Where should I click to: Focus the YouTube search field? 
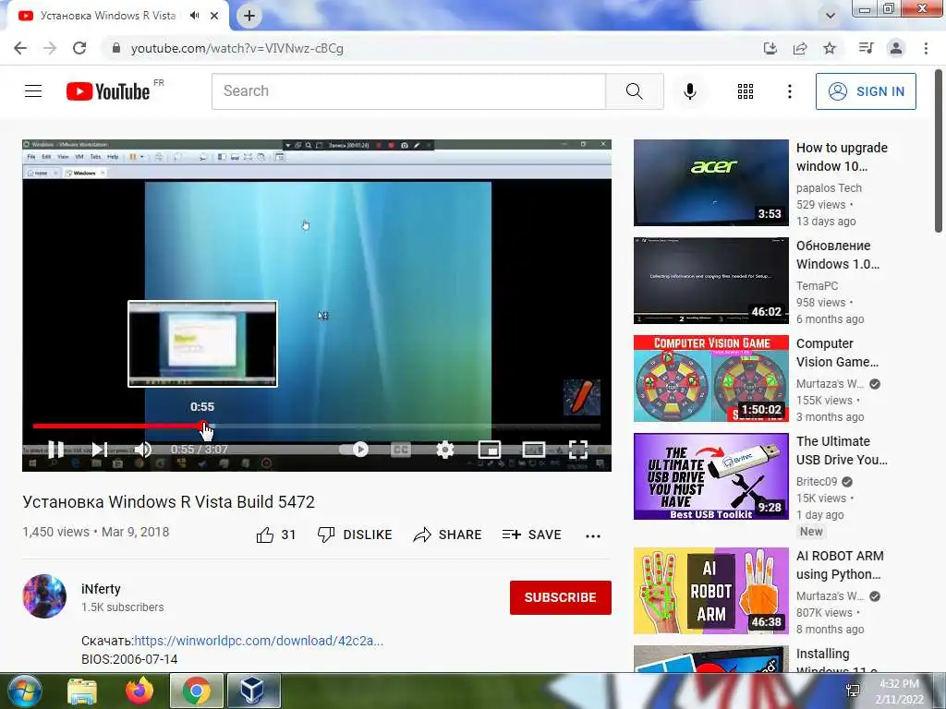(x=408, y=91)
